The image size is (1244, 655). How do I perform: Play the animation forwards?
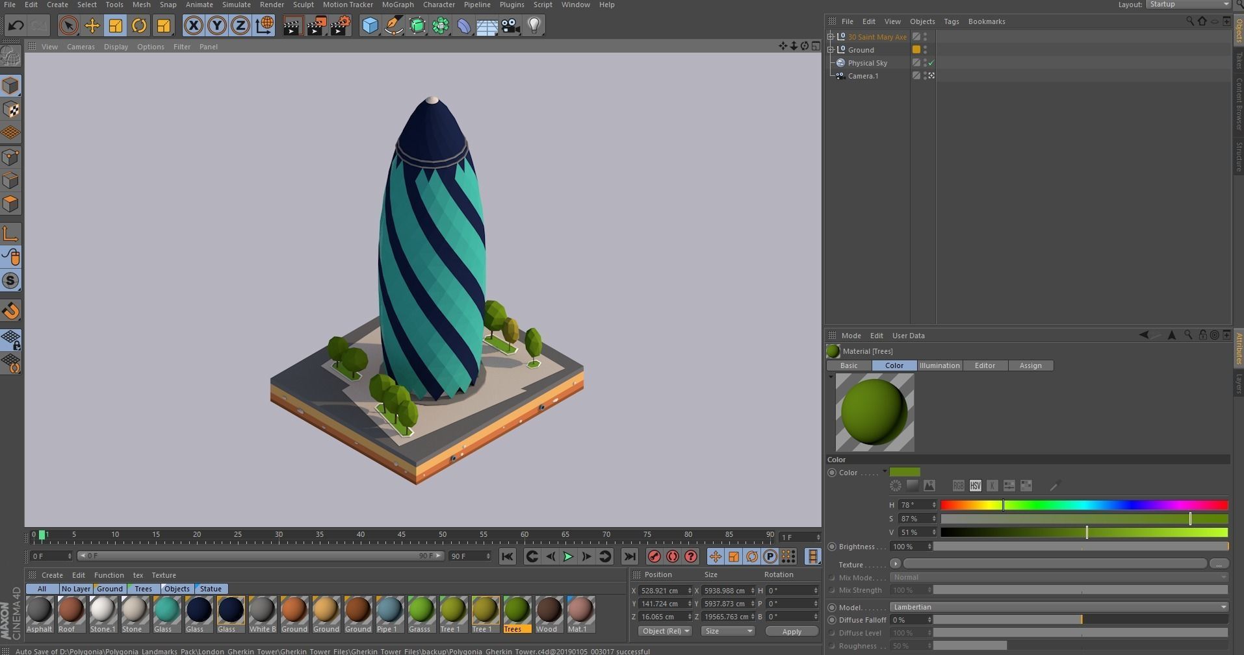point(568,556)
